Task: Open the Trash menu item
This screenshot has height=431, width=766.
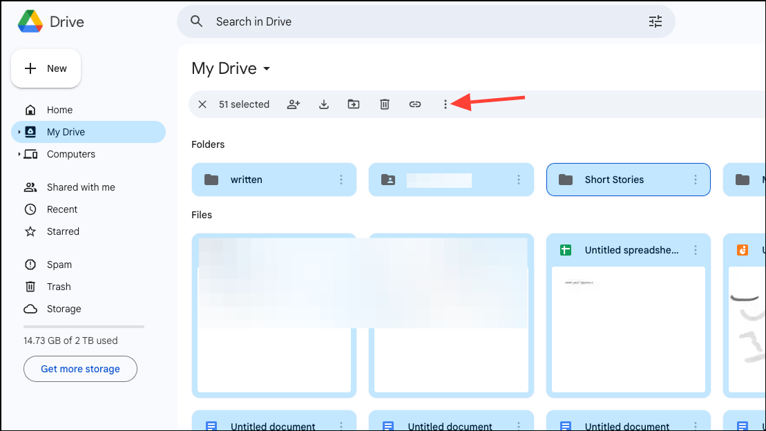Action: (x=59, y=286)
